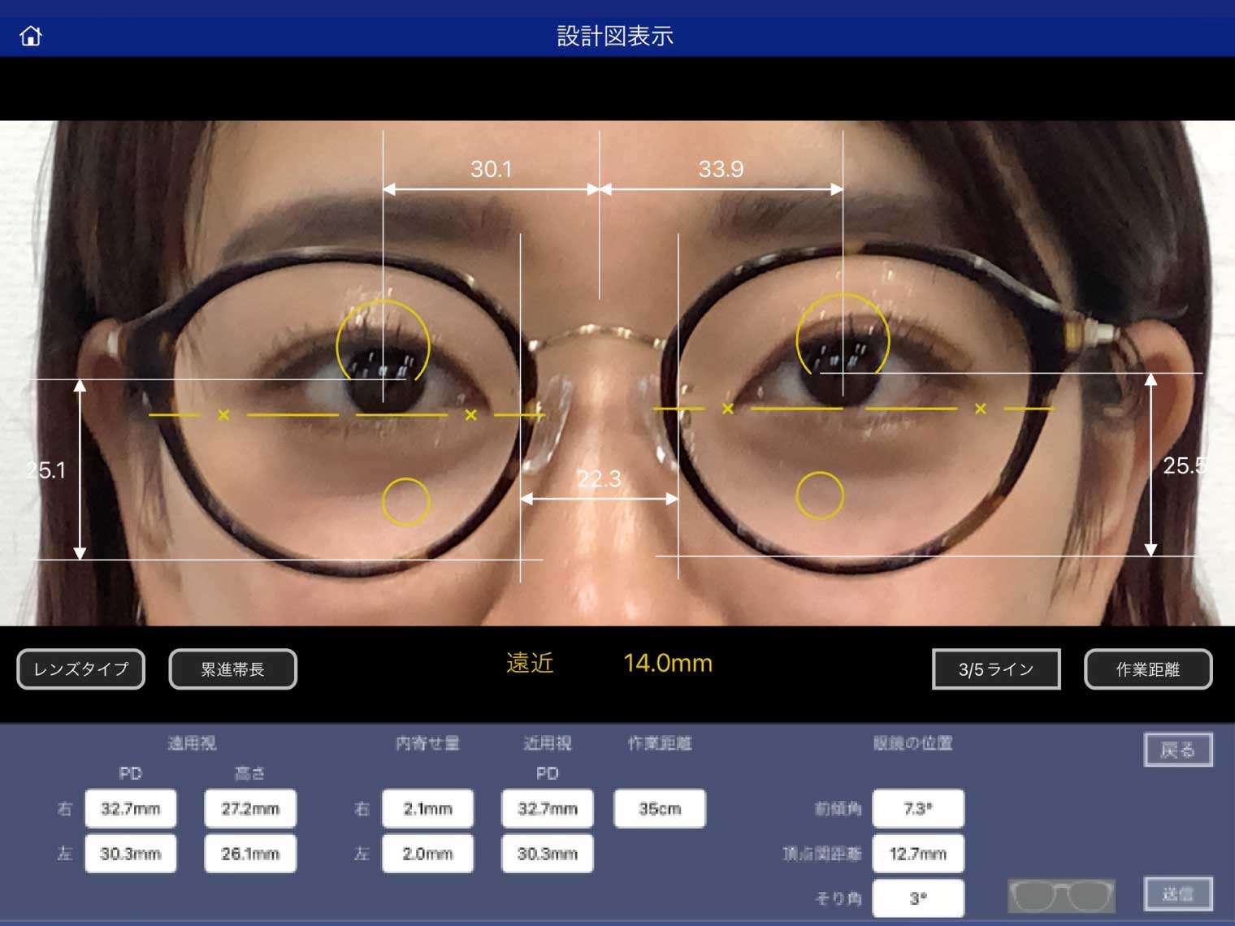The image size is (1235, 926).
Task: Edit the left 高さ 26.1mm field
Action: click(250, 854)
